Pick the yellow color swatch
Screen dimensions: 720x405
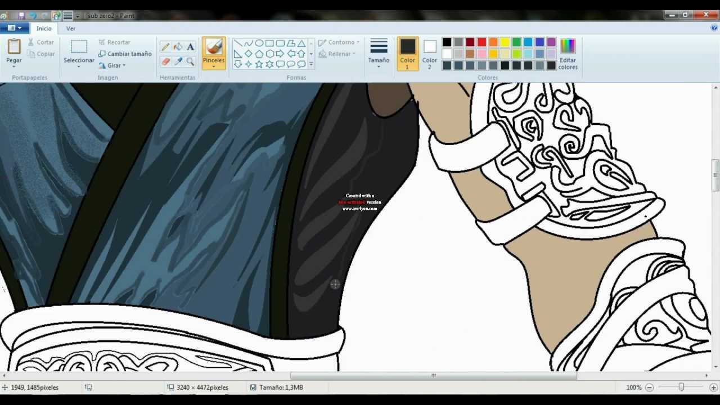(505, 42)
